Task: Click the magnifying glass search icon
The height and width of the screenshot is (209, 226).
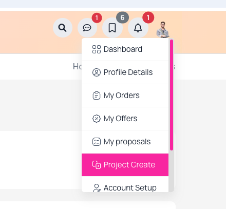Action: 63,28
